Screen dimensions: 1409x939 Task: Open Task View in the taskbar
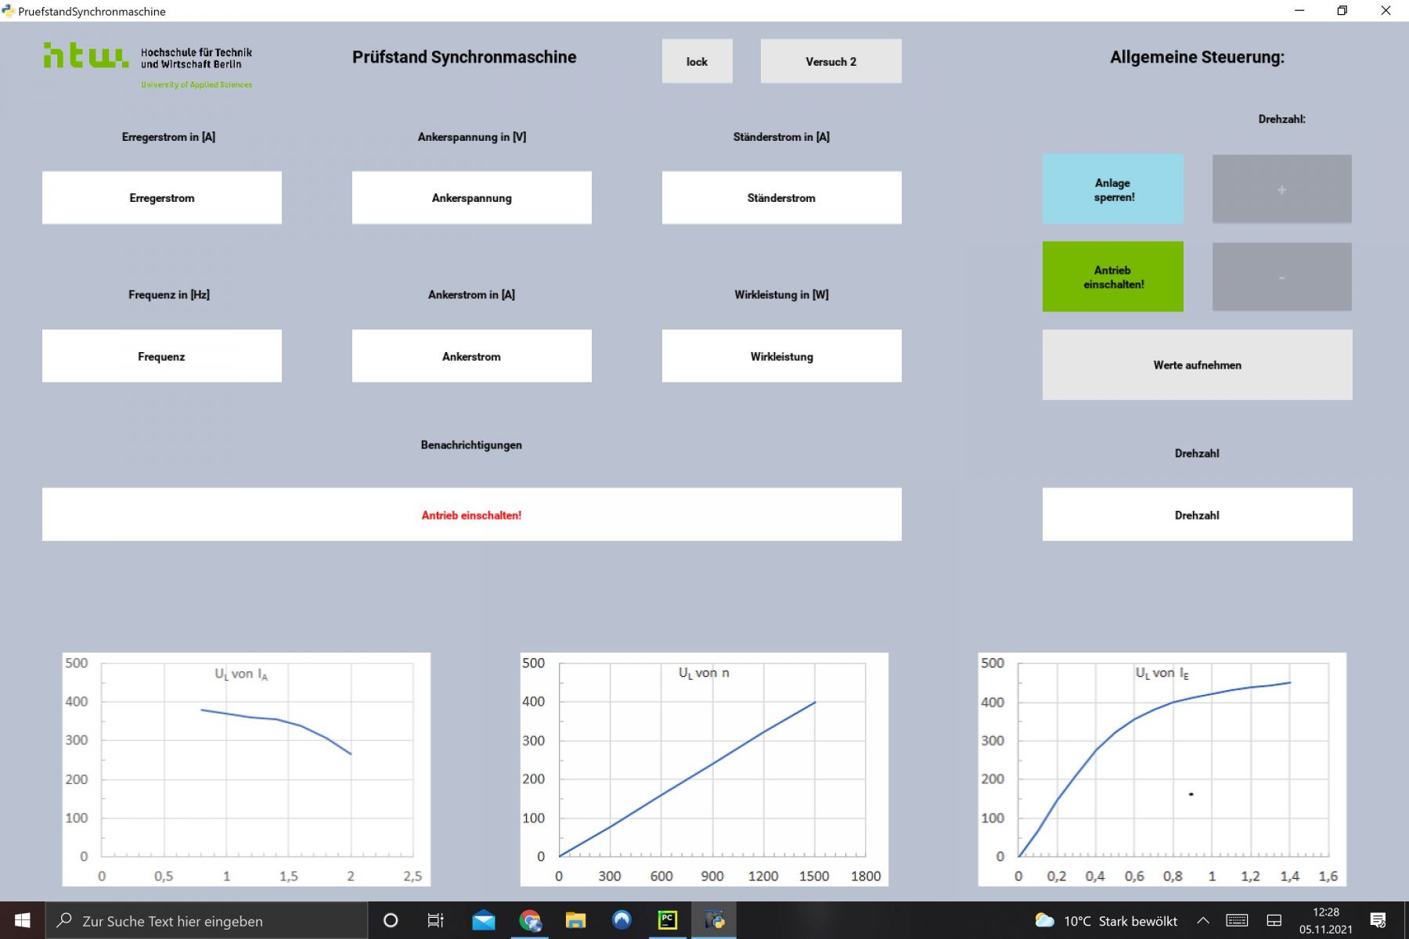pyautogui.click(x=435, y=920)
